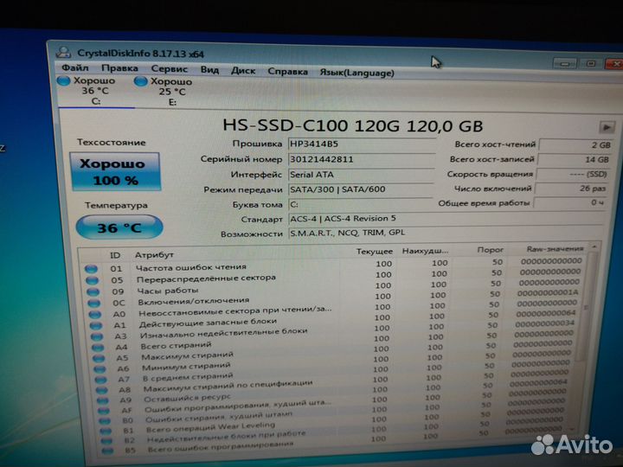623x467 pixels.
Task: Click the Raw-значения column header
Action: click(x=555, y=249)
